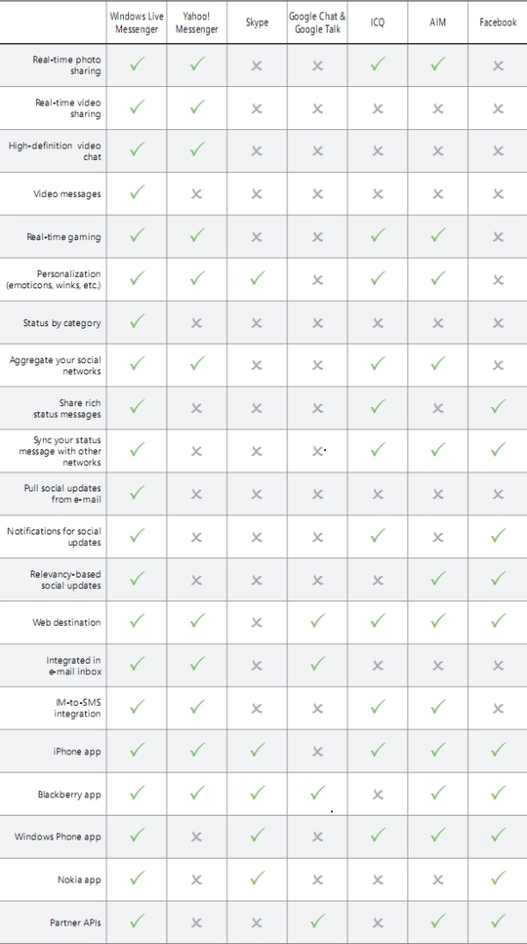This screenshot has width=527, height=944.
Task: Click AIM checkmark in Relevancy-based social updates
Action: 437,578
